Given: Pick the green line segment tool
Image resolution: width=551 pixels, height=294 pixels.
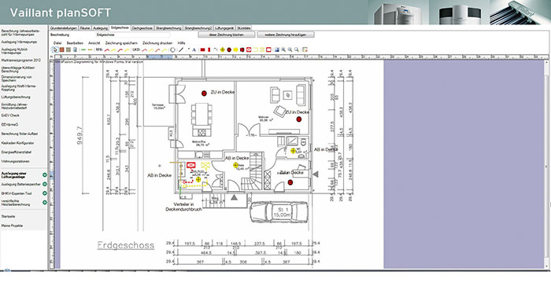Looking at the screenshot, I should 83,50.
